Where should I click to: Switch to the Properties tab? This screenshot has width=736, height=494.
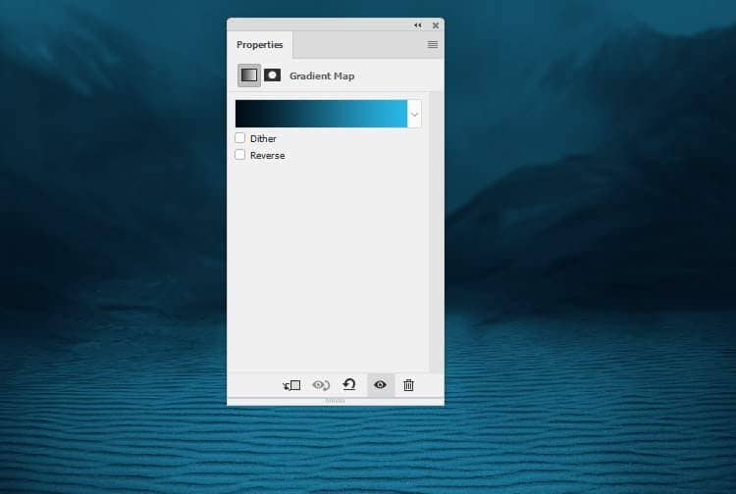pyautogui.click(x=260, y=45)
